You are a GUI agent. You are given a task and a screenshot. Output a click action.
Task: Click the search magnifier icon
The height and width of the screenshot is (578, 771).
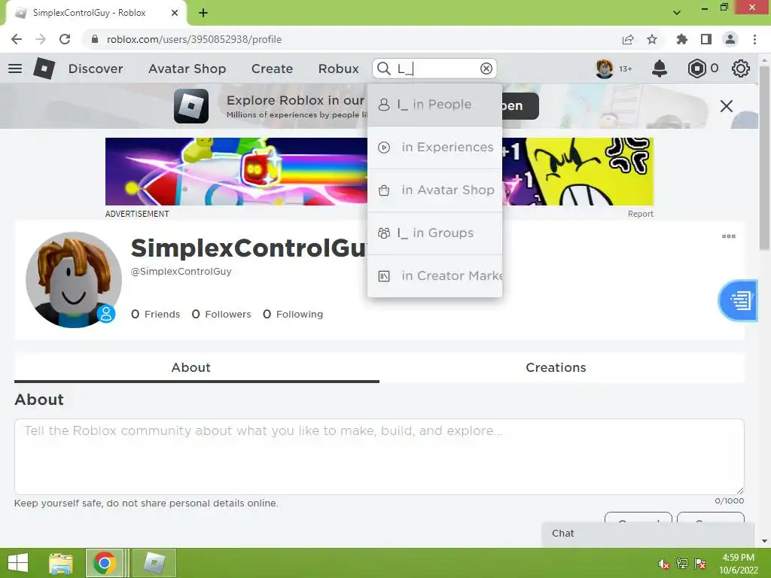pyautogui.click(x=384, y=68)
